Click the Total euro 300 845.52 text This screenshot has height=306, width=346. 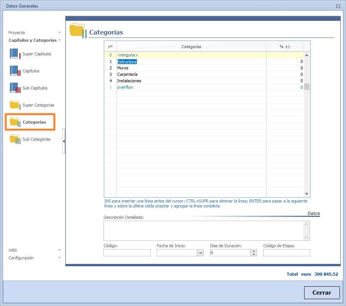point(312,274)
